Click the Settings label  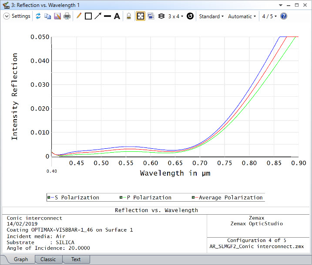[21, 16]
